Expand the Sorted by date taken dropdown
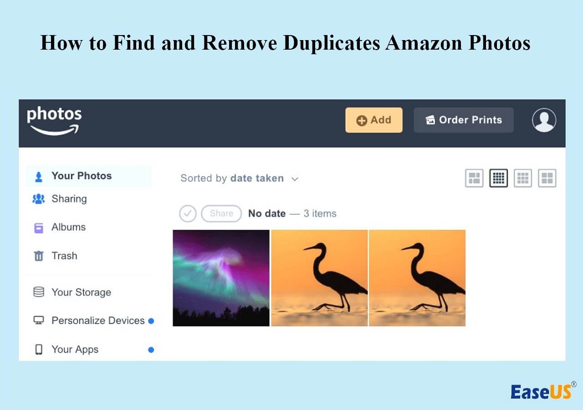 240,179
